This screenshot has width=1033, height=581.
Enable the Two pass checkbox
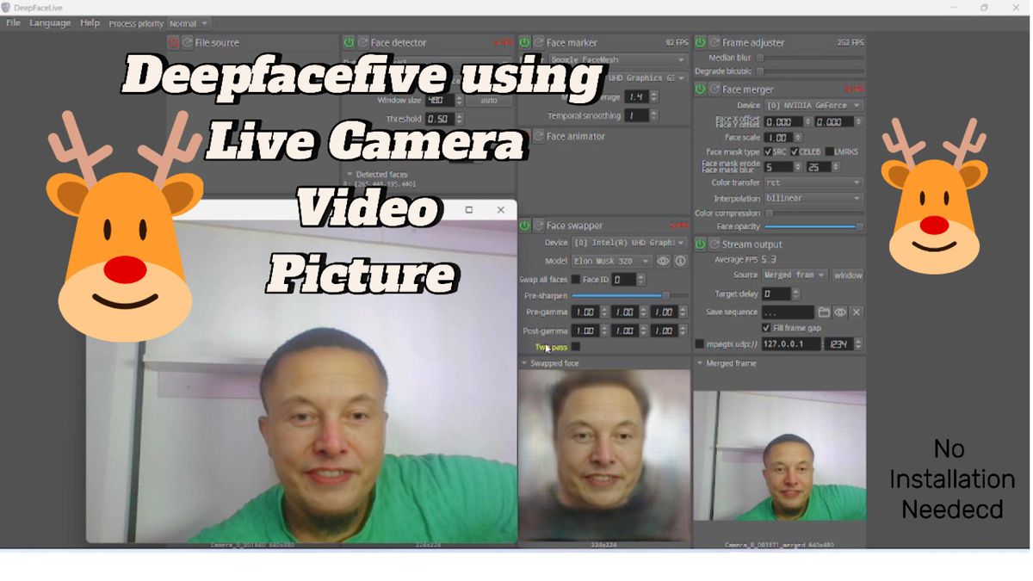pos(576,347)
